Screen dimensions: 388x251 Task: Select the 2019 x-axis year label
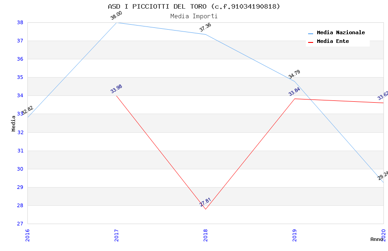(x=294, y=235)
